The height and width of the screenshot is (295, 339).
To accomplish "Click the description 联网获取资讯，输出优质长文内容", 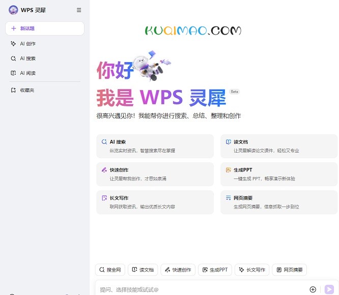I will click(142, 206).
